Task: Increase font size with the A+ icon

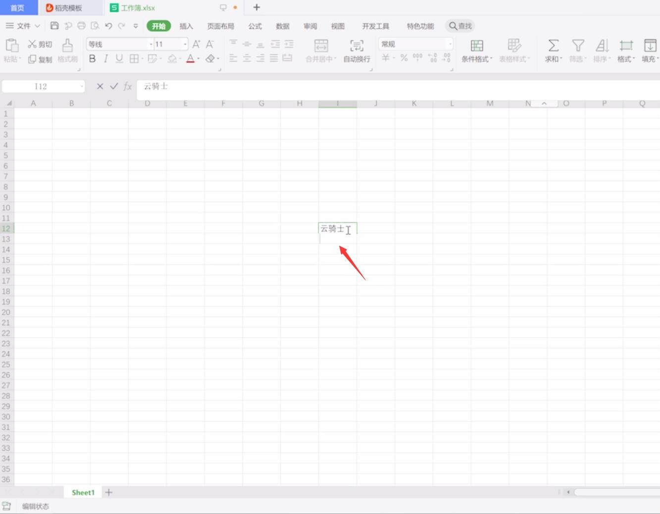Action: (196, 44)
